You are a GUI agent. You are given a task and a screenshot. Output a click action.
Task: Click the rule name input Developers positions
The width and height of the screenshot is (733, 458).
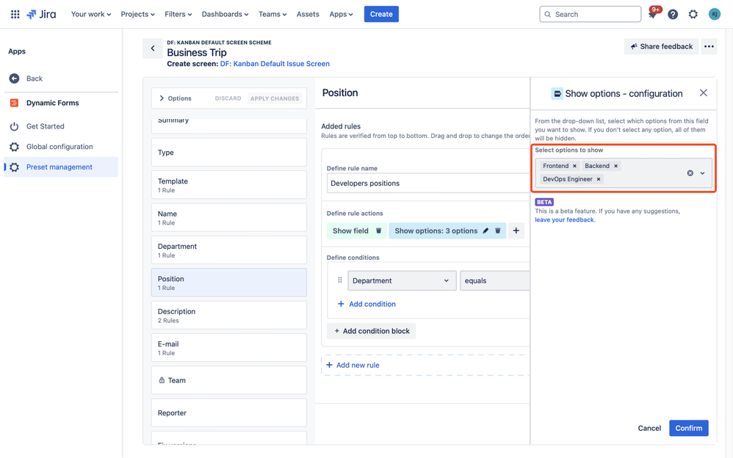pyautogui.click(x=427, y=183)
